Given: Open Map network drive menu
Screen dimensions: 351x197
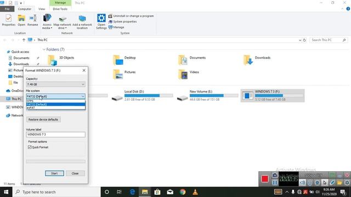Looking at the screenshot, I should (62, 22).
